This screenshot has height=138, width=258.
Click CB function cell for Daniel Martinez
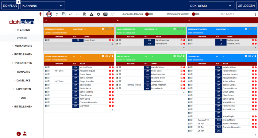149,40
